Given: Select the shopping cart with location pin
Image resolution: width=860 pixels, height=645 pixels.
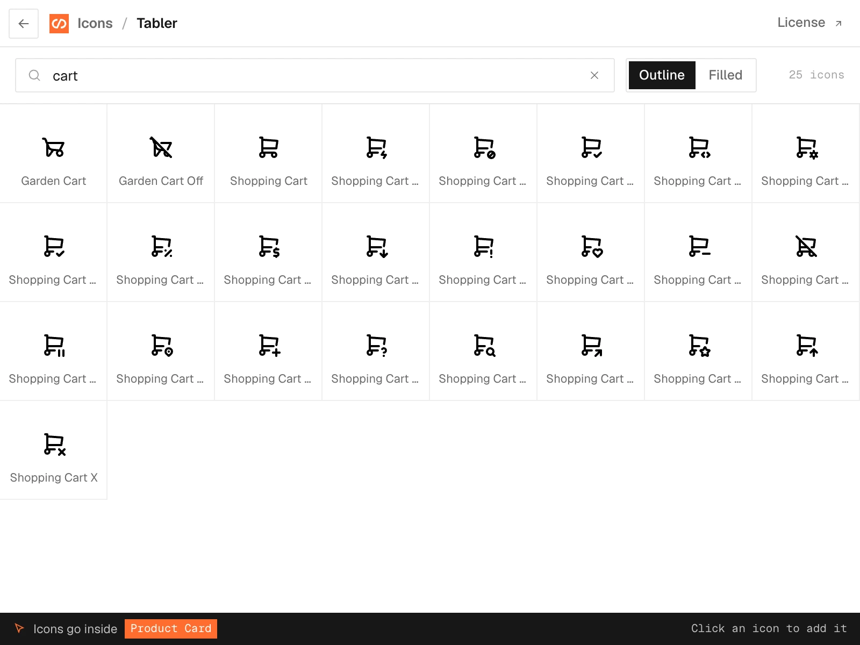Looking at the screenshot, I should pyautogui.click(x=161, y=352).
